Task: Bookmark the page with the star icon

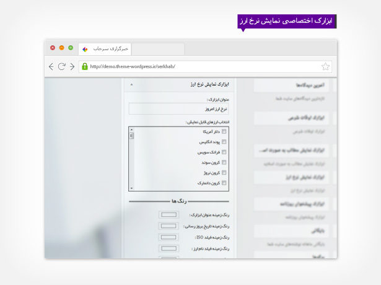Action: tap(325, 66)
